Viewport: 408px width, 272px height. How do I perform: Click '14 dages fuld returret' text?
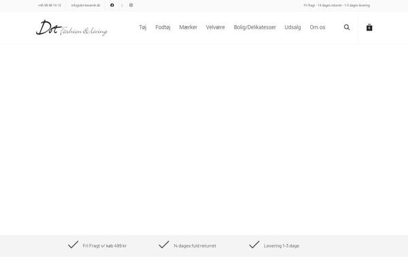194,245
